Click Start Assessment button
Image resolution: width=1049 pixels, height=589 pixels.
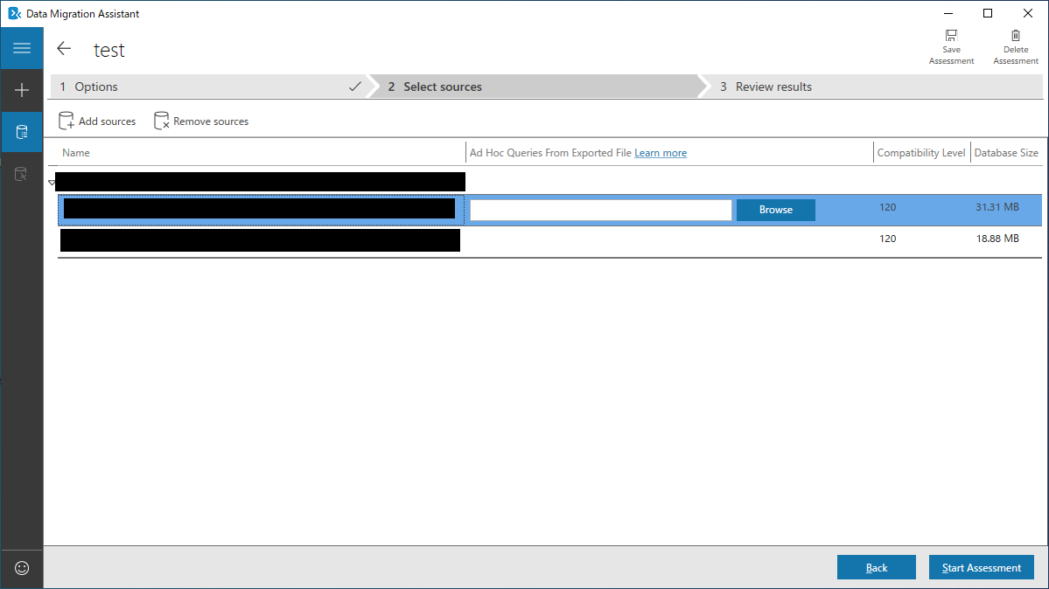click(982, 568)
